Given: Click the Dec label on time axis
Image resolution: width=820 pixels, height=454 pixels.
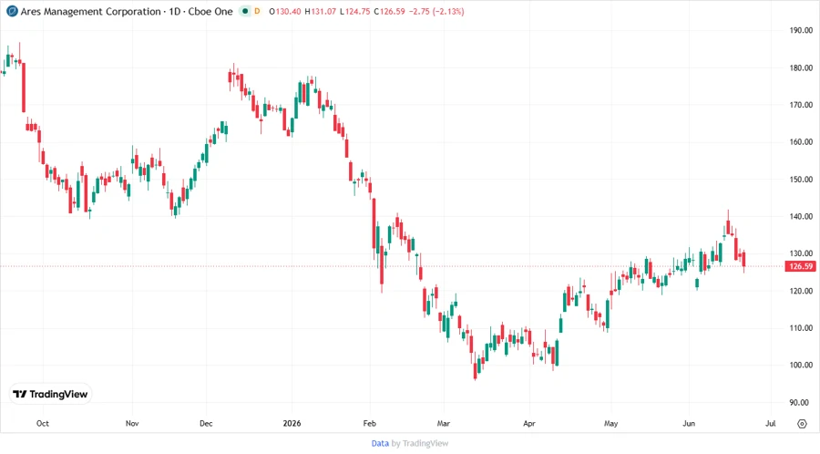Looking at the screenshot, I should coord(206,423).
